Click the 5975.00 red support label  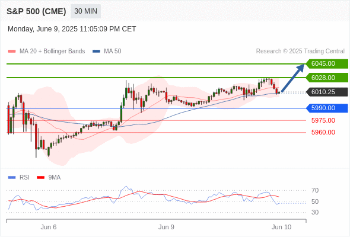[323, 121]
